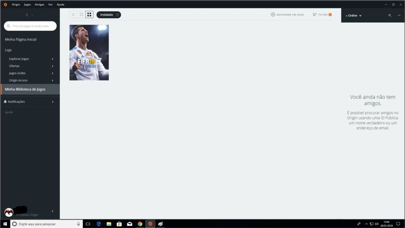
Task: Open network settings tray icon
Action: [372, 224]
